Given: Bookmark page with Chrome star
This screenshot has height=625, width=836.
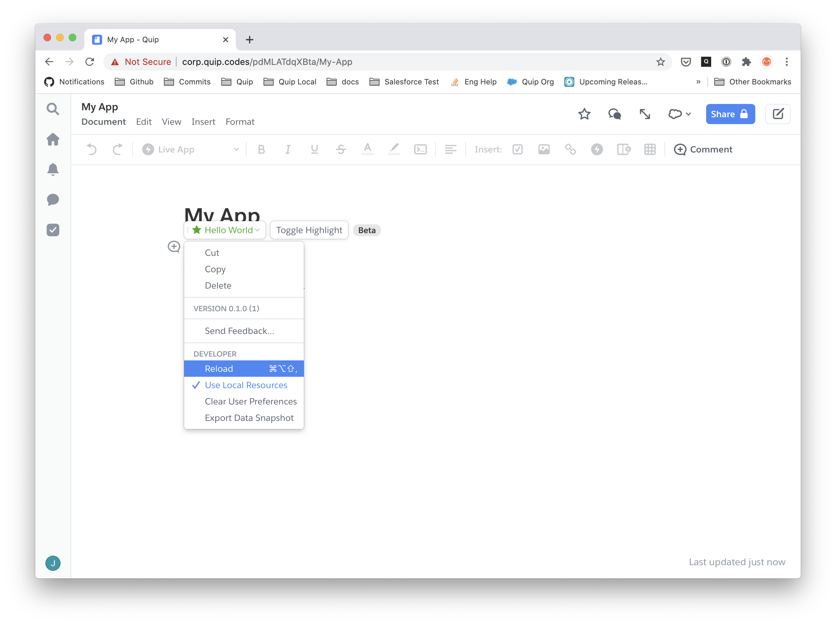Looking at the screenshot, I should tap(660, 62).
